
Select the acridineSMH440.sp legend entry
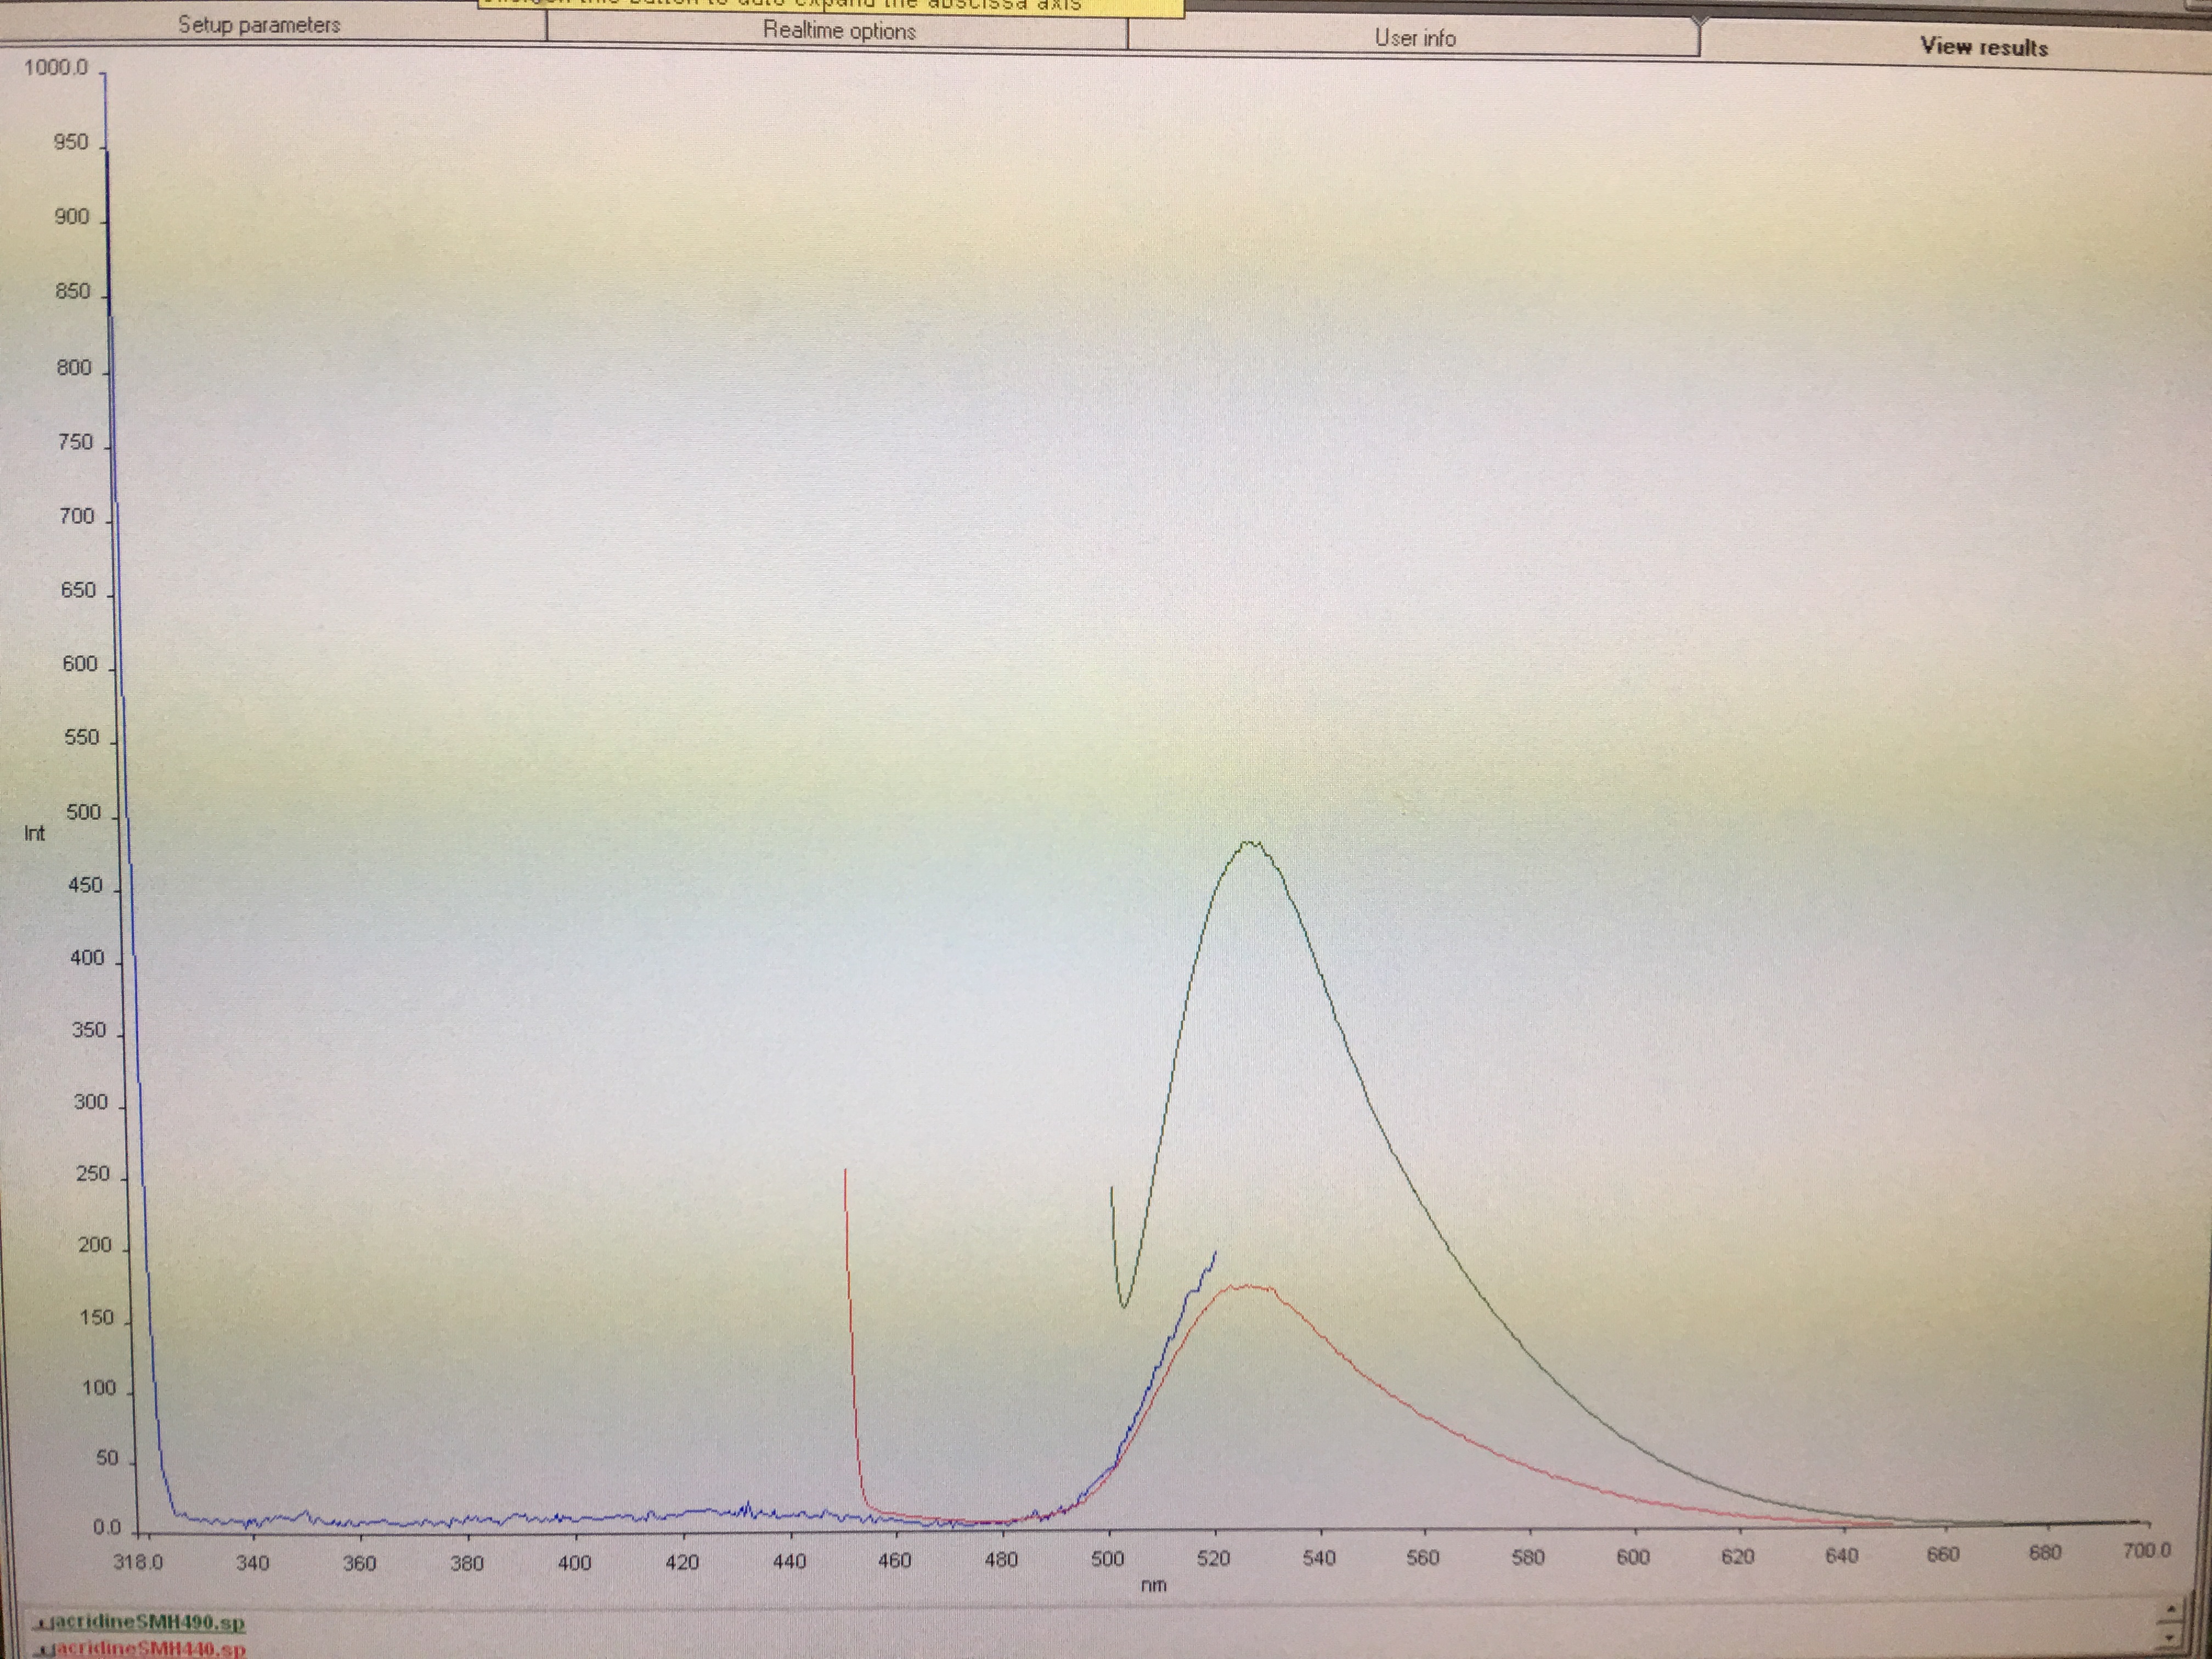coord(149,1648)
